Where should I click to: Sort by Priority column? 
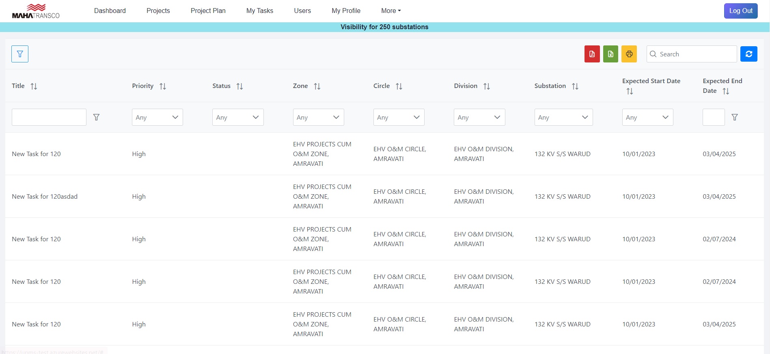point(163,86)
